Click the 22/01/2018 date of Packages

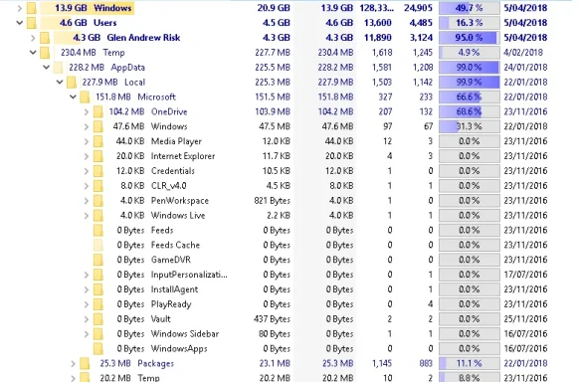tap(525, 363)
